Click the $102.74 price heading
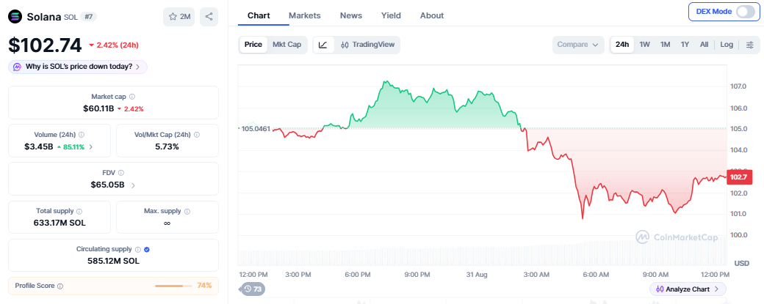Screen dimensions: 764x304 [45, 45]
